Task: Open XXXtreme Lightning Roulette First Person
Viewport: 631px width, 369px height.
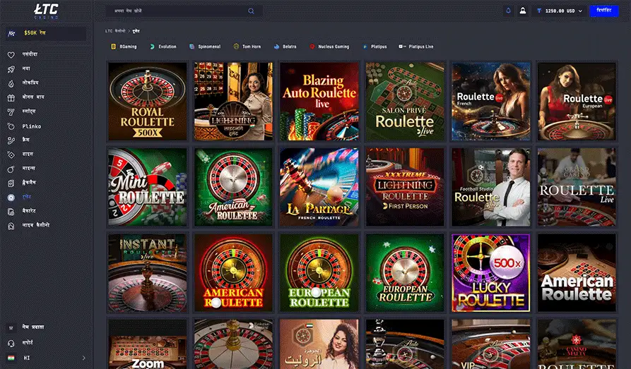Action: click(x=406, y=187)
